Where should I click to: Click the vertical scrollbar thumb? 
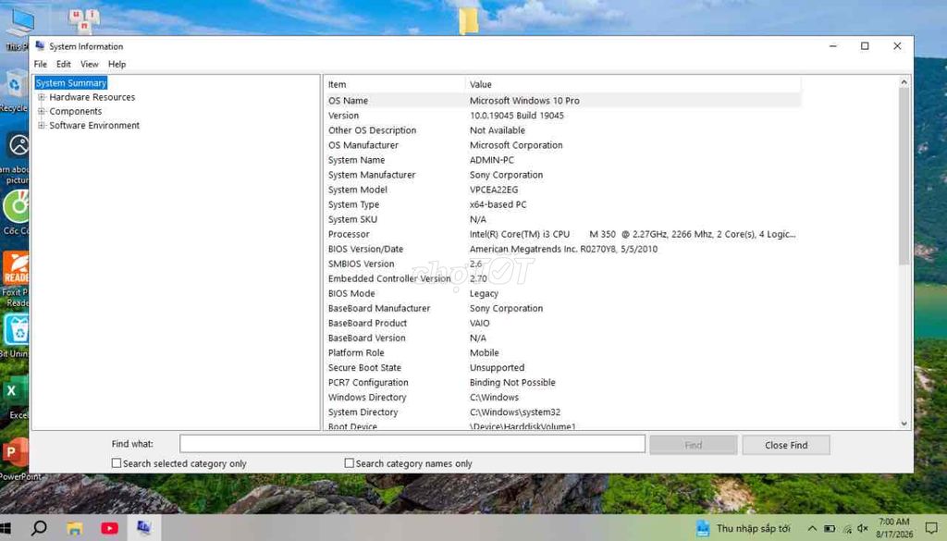pos(904,177)
